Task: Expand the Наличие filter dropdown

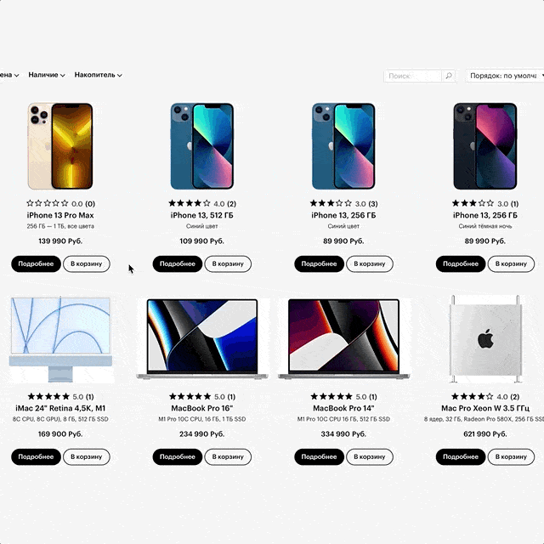Action: click(47, 75)
